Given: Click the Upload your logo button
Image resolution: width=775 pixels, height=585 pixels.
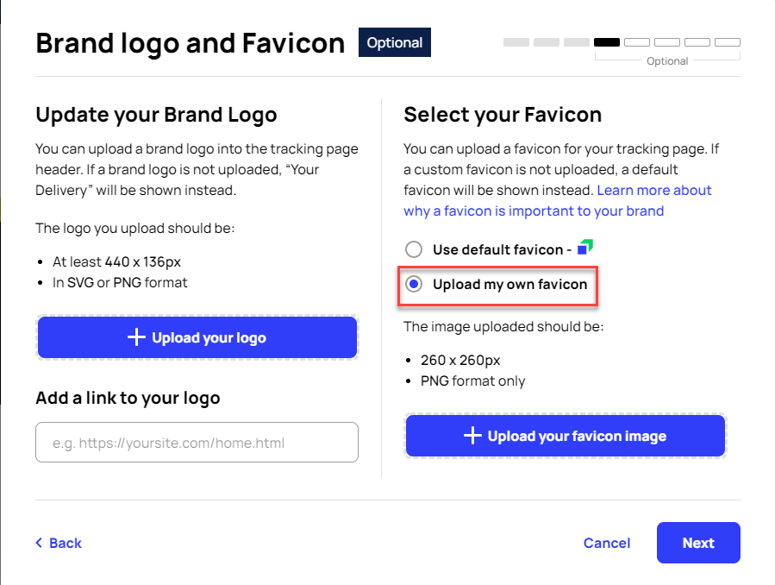Looking at the screenshot, I should pyautogui.click(x=197, y=337).
